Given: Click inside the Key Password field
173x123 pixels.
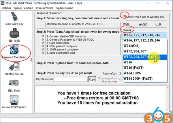Looking at the screenshot, I should point(70,79).
